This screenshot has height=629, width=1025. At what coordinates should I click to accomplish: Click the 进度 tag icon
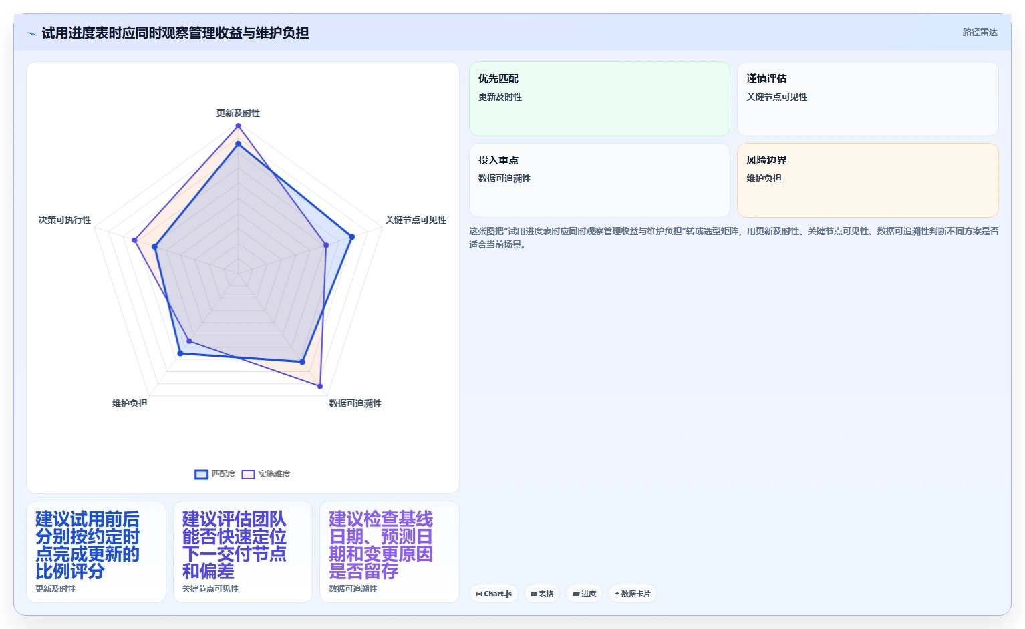click(576, 594)
